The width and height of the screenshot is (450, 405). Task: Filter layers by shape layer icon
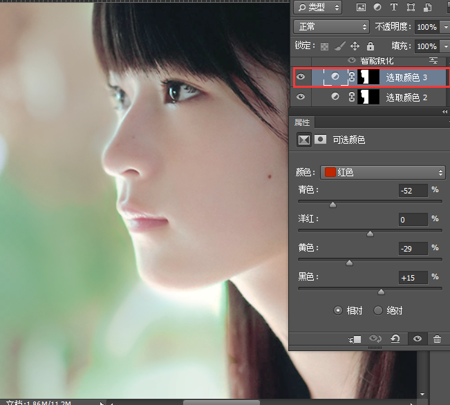411,8
